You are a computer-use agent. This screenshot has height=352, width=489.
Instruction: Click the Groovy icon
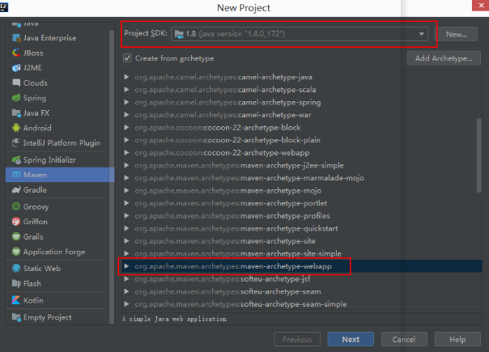tap(16, 206)
